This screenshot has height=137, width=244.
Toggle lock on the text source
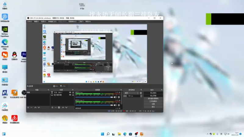pyautogui.click(x=73, y=93)
